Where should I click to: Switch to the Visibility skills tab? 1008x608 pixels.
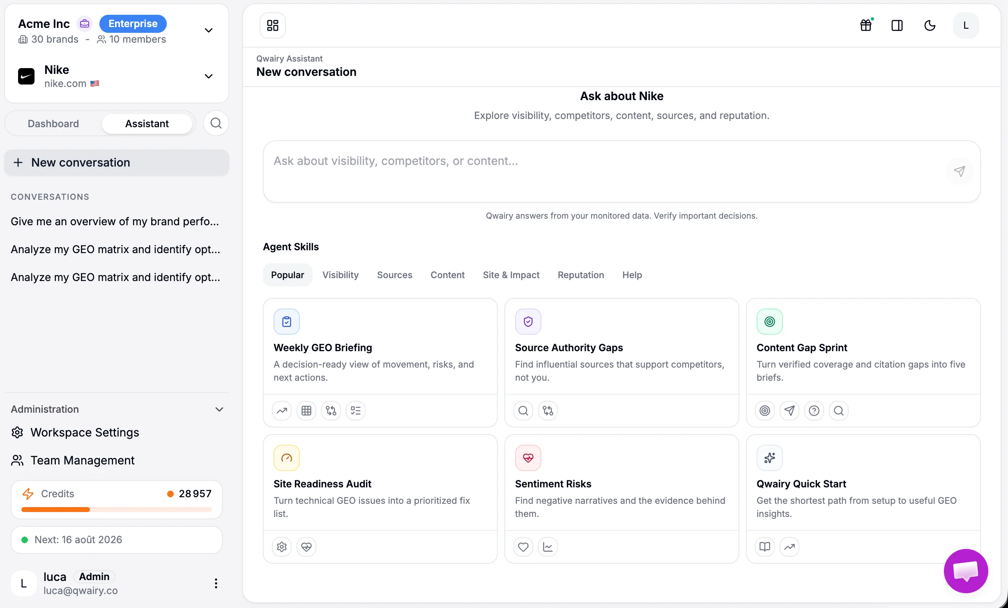click(341, 275)
